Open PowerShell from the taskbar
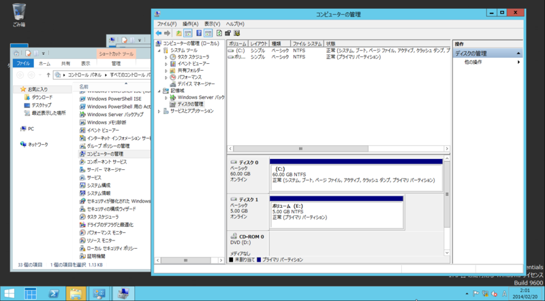Screen dimensions: 545x301 (x=53, y=294)
